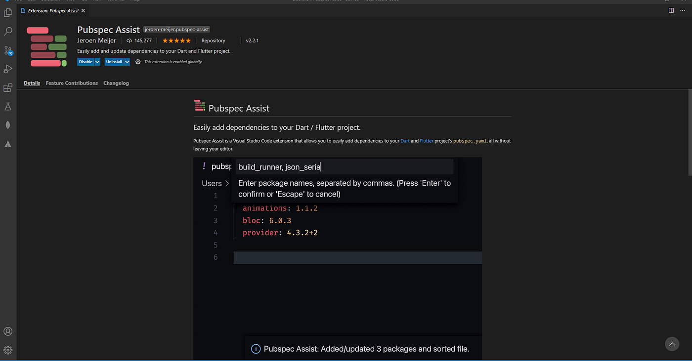692x361 pixels.
Task: Open the Explorer view in the activity bar
Action: pyautogui.click(x=7, y=12)
